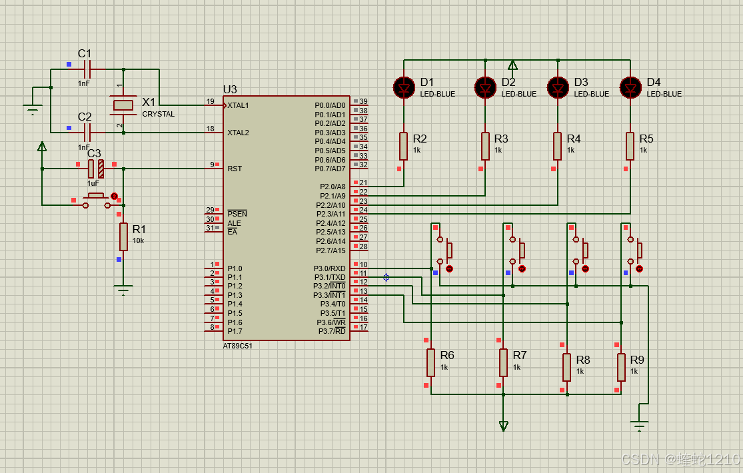Click the P2.3/A11 pin label
The image size is (743, 473).
[x=331, y=215]
